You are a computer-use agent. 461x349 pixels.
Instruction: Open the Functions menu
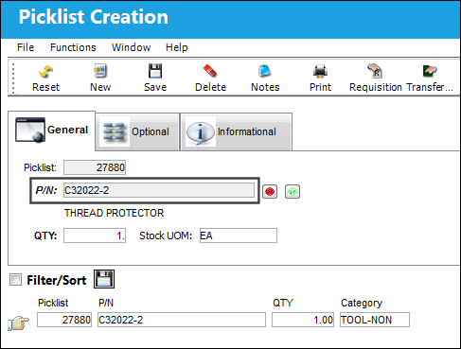(x=73, y=47)
